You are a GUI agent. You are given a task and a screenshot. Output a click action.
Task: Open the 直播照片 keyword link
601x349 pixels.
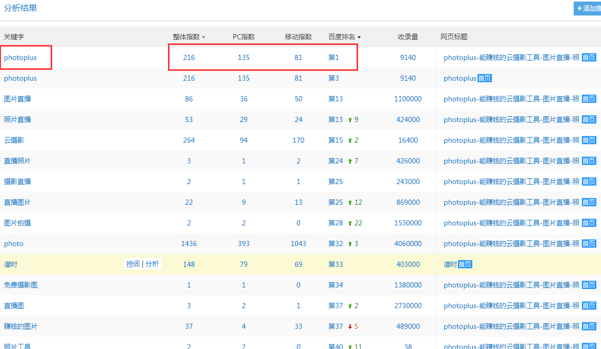[x=17, y=161]
